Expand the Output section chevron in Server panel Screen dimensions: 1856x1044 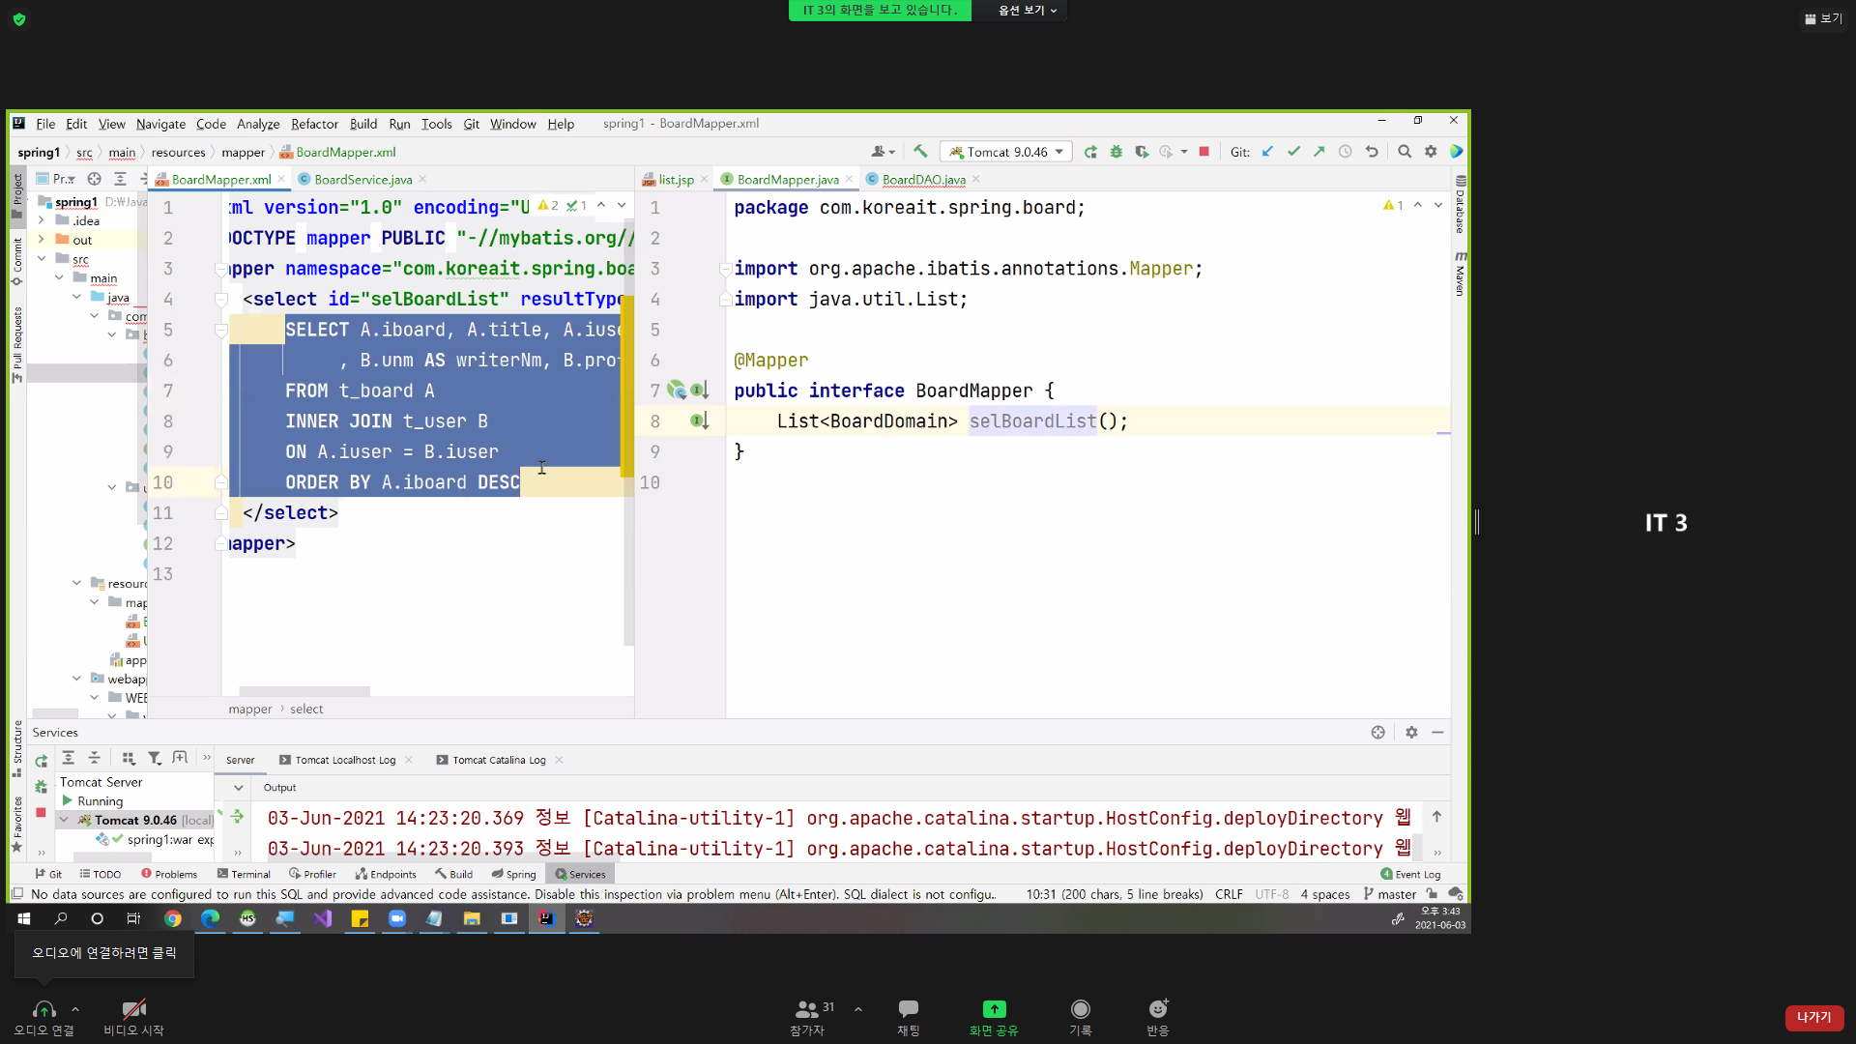[237, 787]
